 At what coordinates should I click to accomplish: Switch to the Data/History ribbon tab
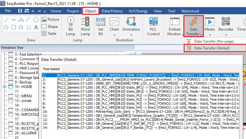(112, 11)
